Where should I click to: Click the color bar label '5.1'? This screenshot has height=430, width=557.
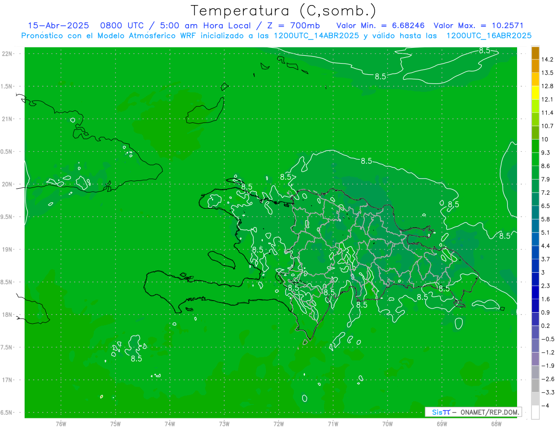(546, 232)
